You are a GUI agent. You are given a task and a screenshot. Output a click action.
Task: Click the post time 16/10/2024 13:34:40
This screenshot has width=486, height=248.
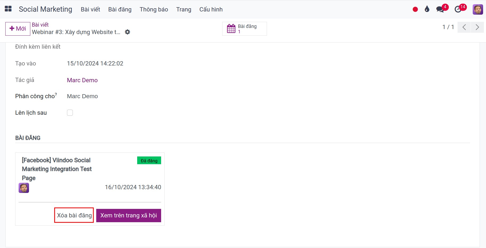(133, 187)
